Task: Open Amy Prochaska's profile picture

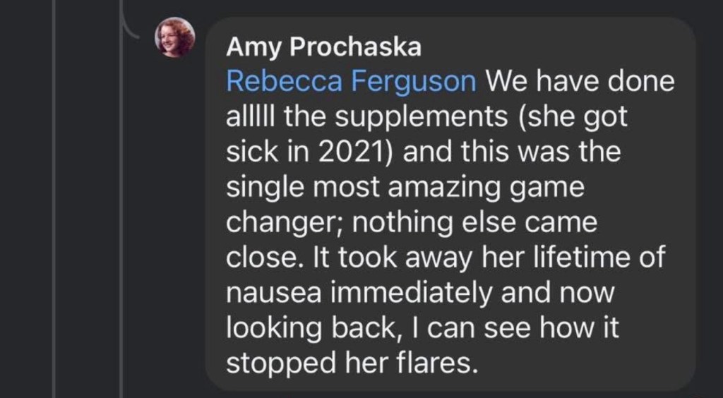Action: click(x=174, y=37)
